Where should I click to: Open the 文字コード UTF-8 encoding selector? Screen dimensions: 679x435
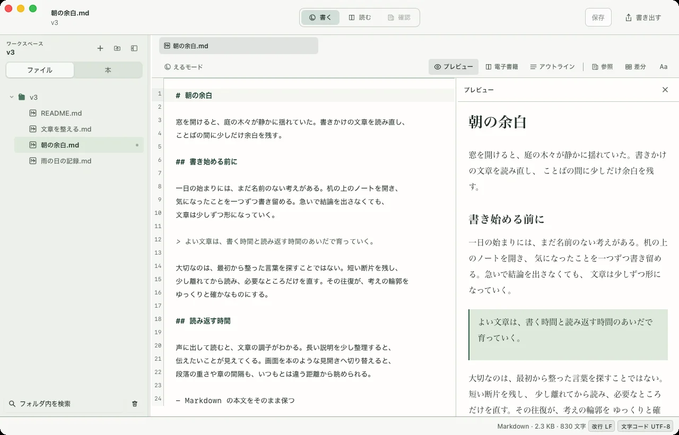tap(645, 426)
